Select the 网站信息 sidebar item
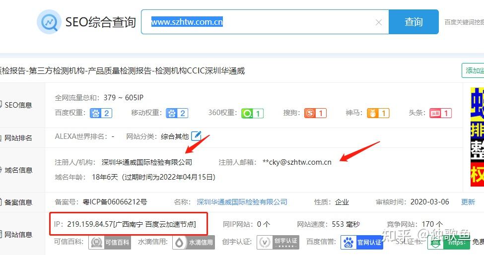Viewport: 484px width, 255px height. (18, 235)
